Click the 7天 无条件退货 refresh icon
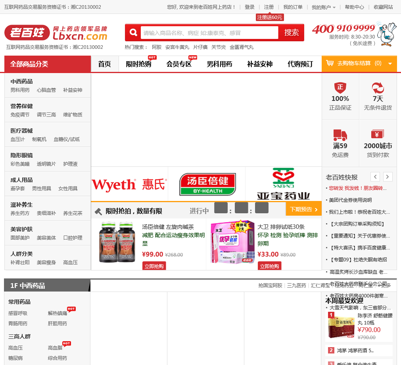This screenshot has height=365, width=401. (x=378, y=88)
